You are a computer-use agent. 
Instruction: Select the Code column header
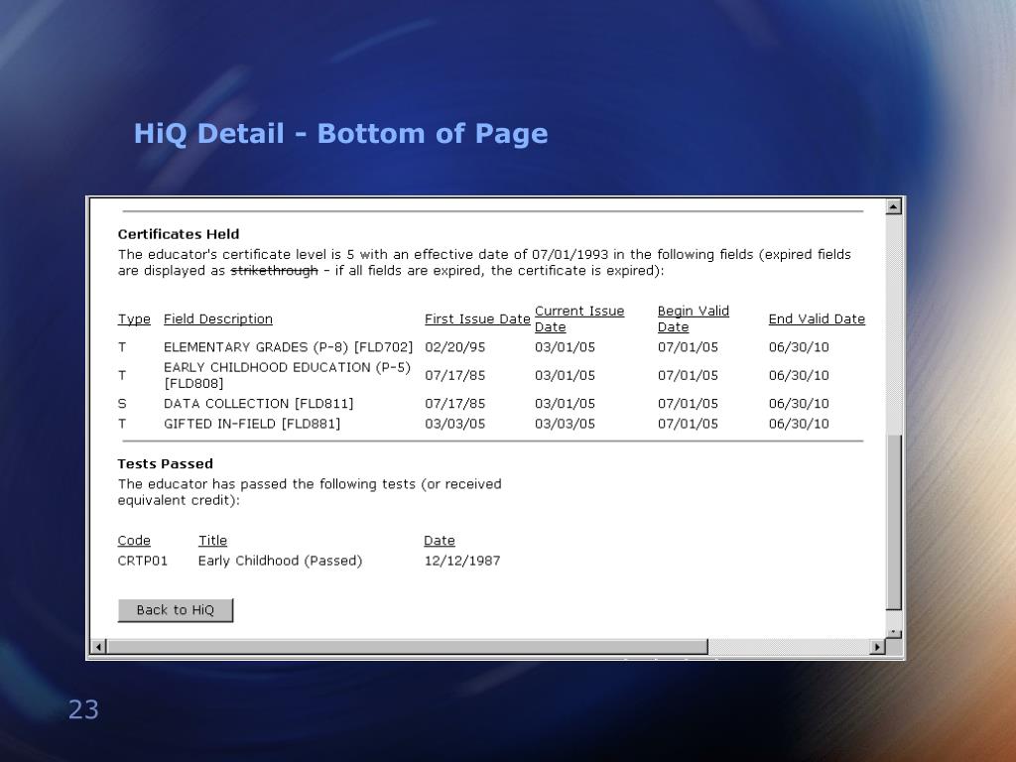coord(134,541)
